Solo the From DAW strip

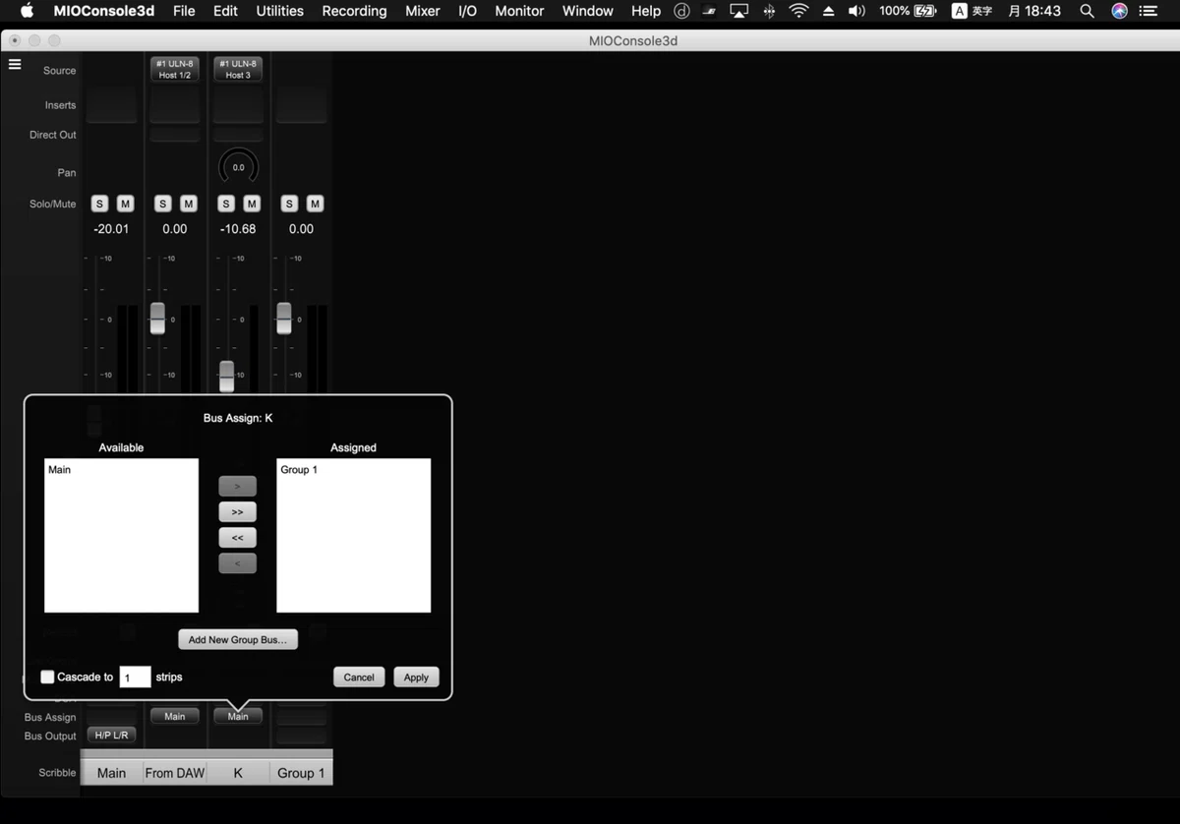point(163,204)
